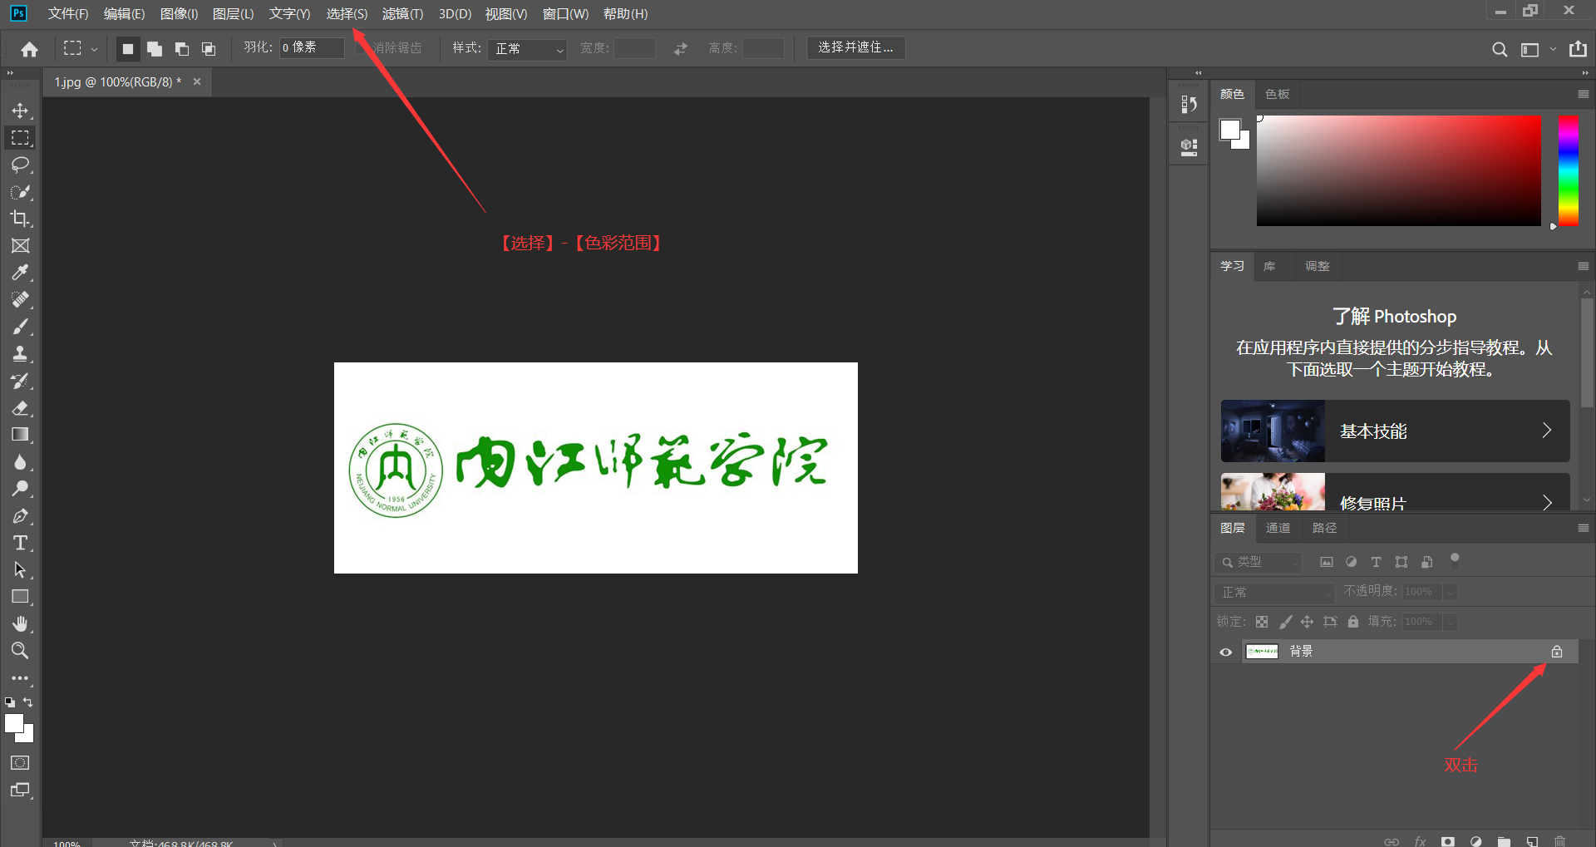Open the 滤镜(T) menu
The height and width of the screenshot is (847, 1596).
pos(403,14)
